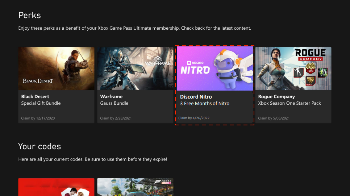This screenshot has width=350, height=196.
Task: Click the Special Gift Bundle subtitle
Action: [41, 103]
